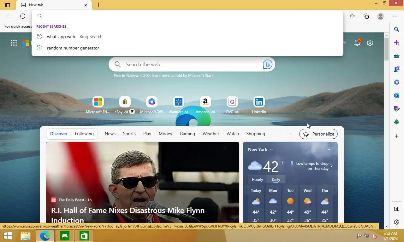Click the Personalize button
404x242 pixels.
pos(318,134)
